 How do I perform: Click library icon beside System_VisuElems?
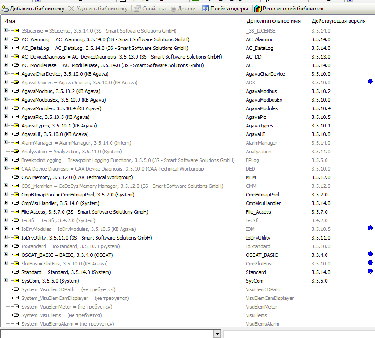[x=16, y=315]
